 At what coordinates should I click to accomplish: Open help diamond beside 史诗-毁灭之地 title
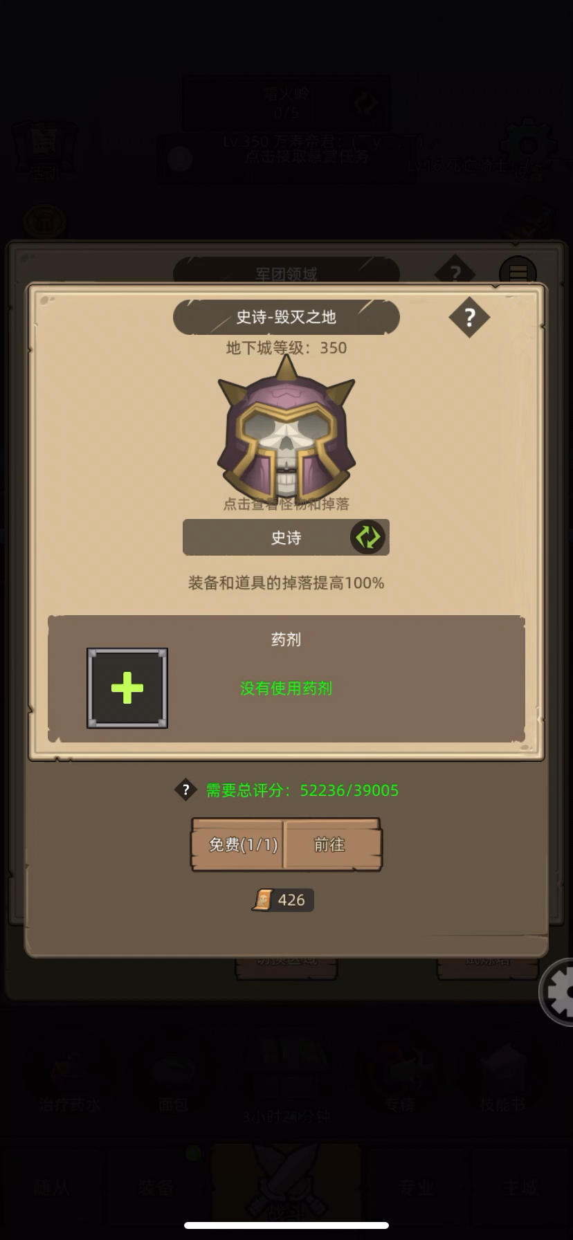pyautogui.click(x=469, y=318)
